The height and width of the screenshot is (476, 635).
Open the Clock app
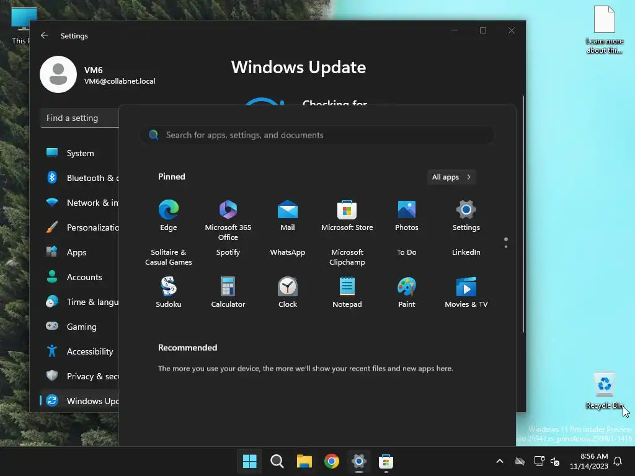pos(288,293)
